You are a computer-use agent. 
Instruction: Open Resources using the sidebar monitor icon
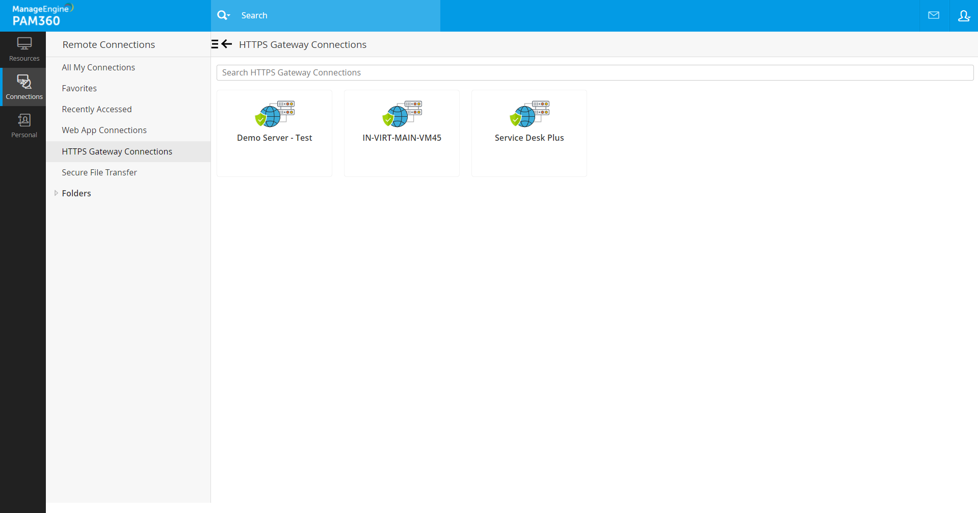[x=23, y=48]
